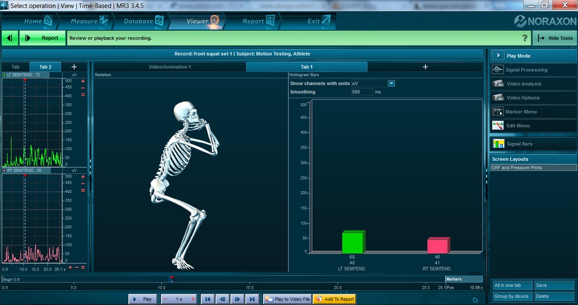578x305 pixels.
Task: Click All in one tab button
Action: tap(513, 285)
